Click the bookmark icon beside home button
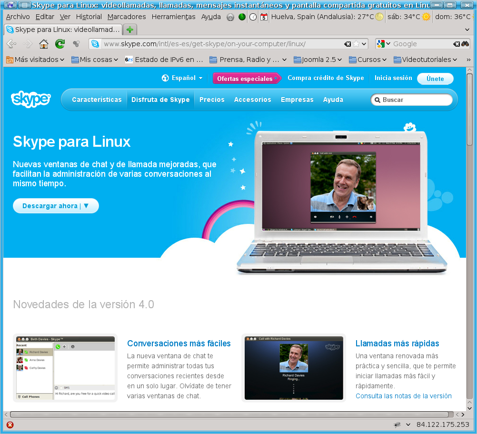 tap(76, 44)
